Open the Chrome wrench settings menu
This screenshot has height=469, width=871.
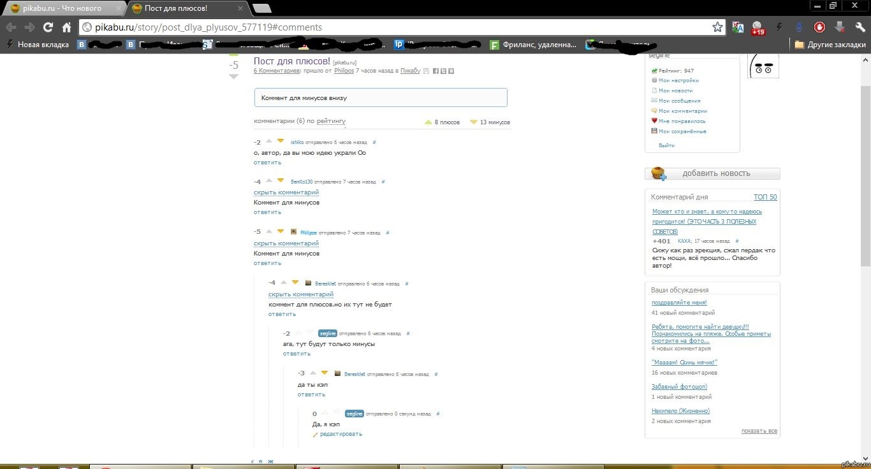coord(860,27)
